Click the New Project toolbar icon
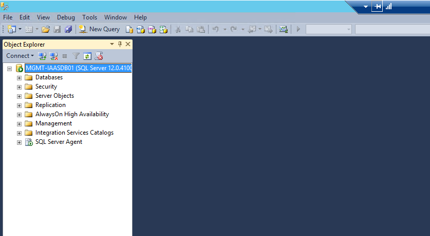The image size is (430, 236). 11,29
